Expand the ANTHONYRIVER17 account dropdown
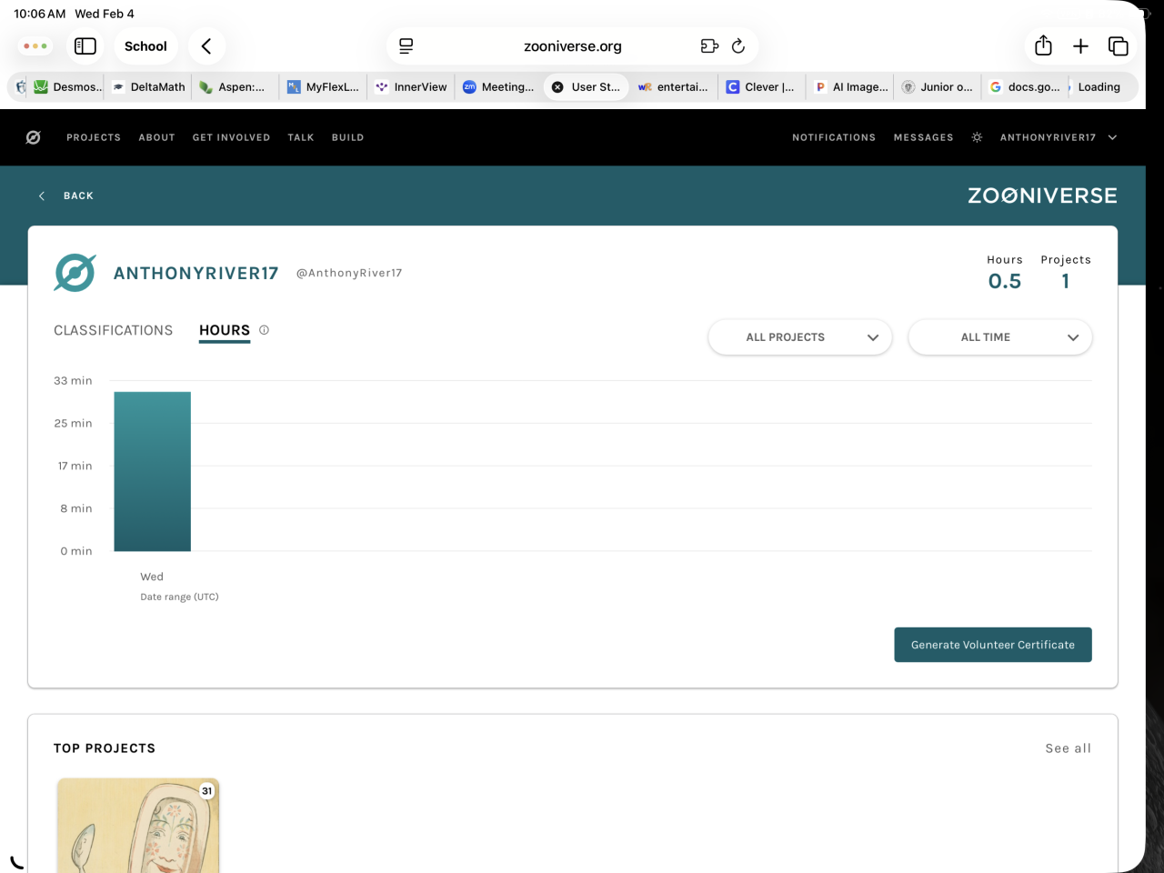1164x873 pixels. click(x=1059, y=137)
